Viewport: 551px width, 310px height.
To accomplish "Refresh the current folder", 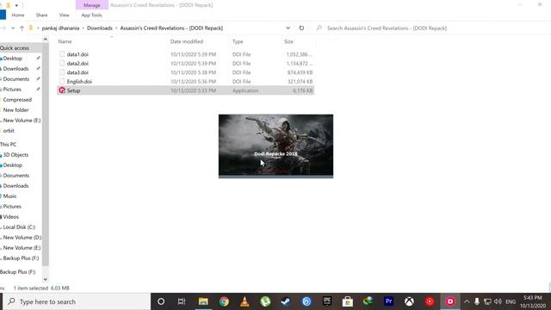I will [x=301, y=28].
